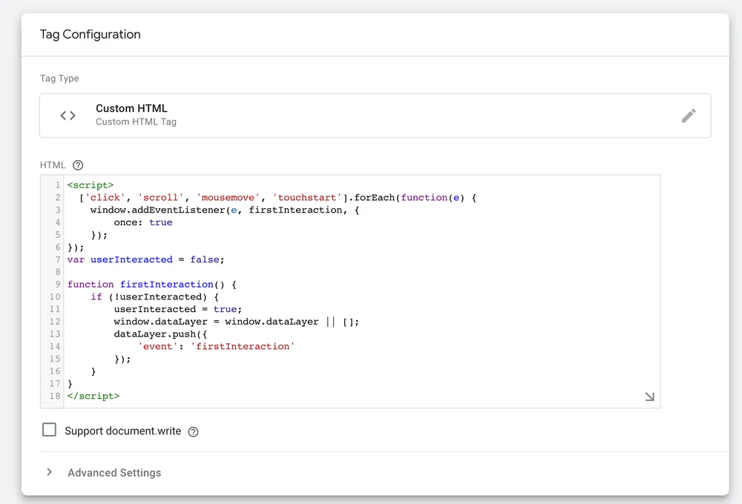
Task: Click the pencil edit icon for tag type
Action: pos(689,116)
